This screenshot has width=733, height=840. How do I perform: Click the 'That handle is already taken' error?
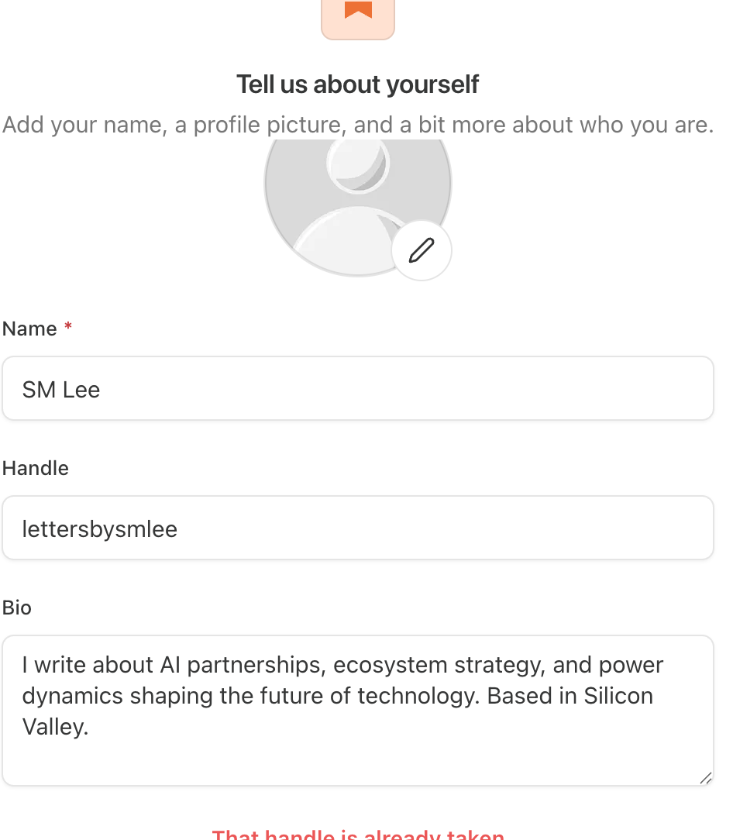pos(358,834)
